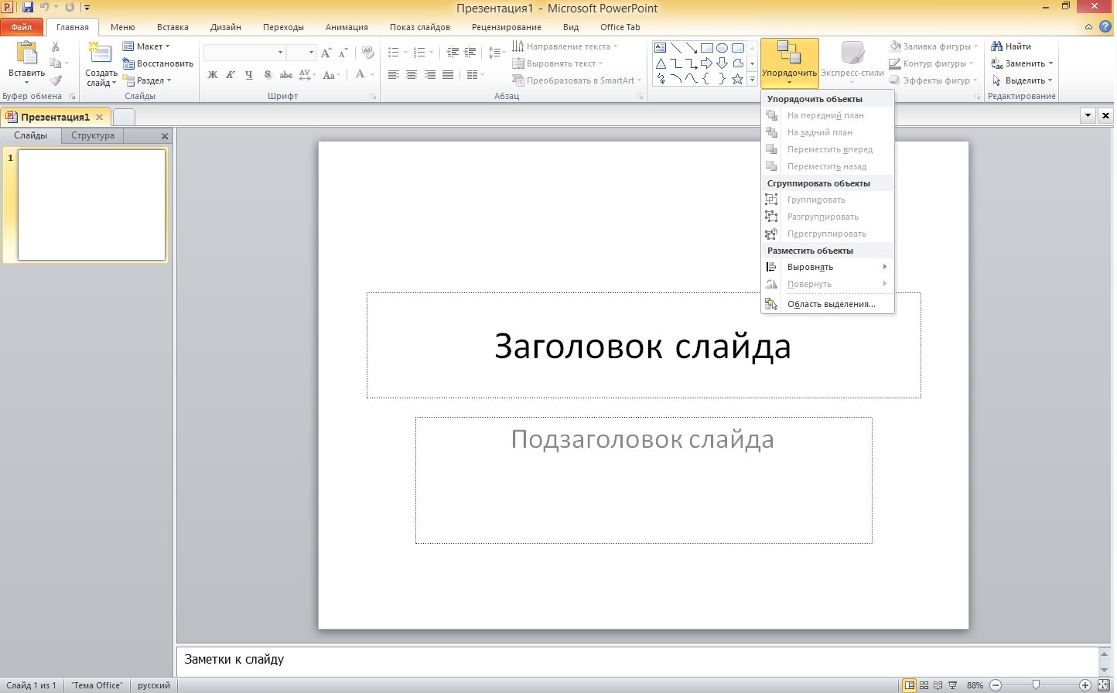Click zoom in plus button

tap(1085, 685)
